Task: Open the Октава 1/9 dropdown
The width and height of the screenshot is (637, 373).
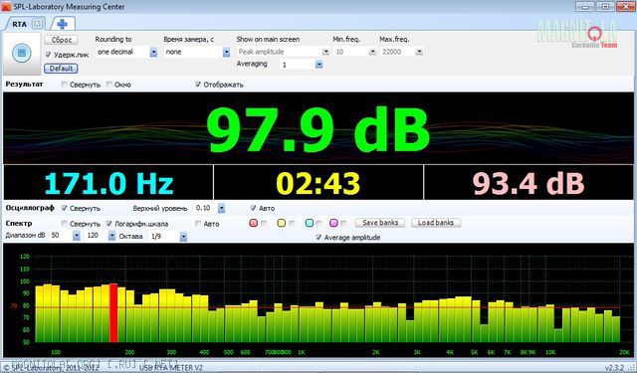Action: tap(183, 236)
